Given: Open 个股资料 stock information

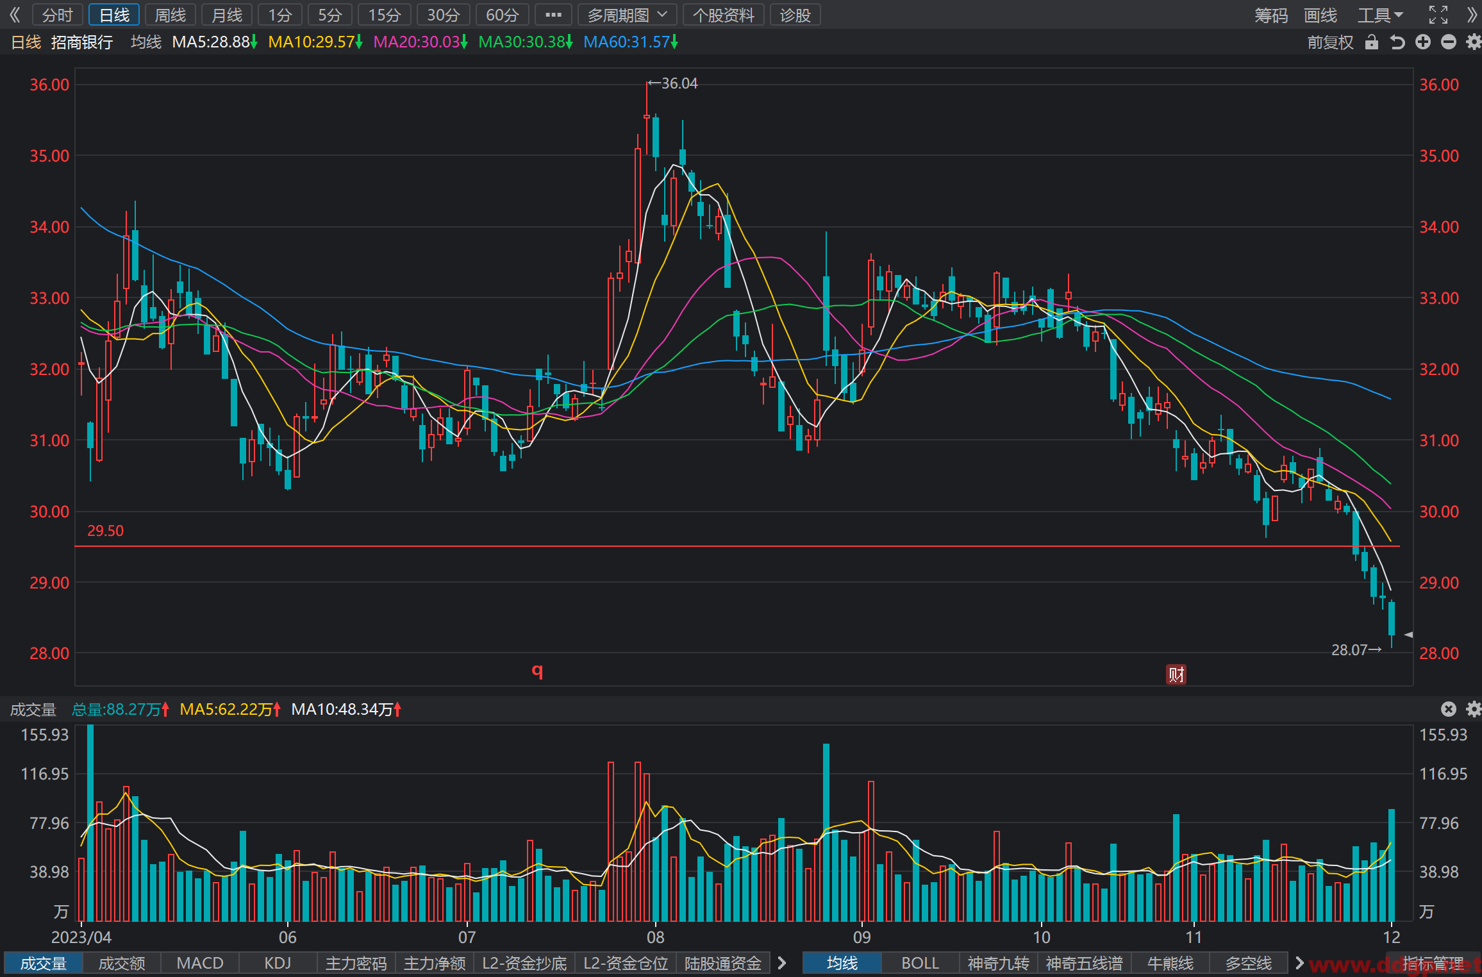Looking at the screenshot, I should pyautogui.click(x=724, y=15).
